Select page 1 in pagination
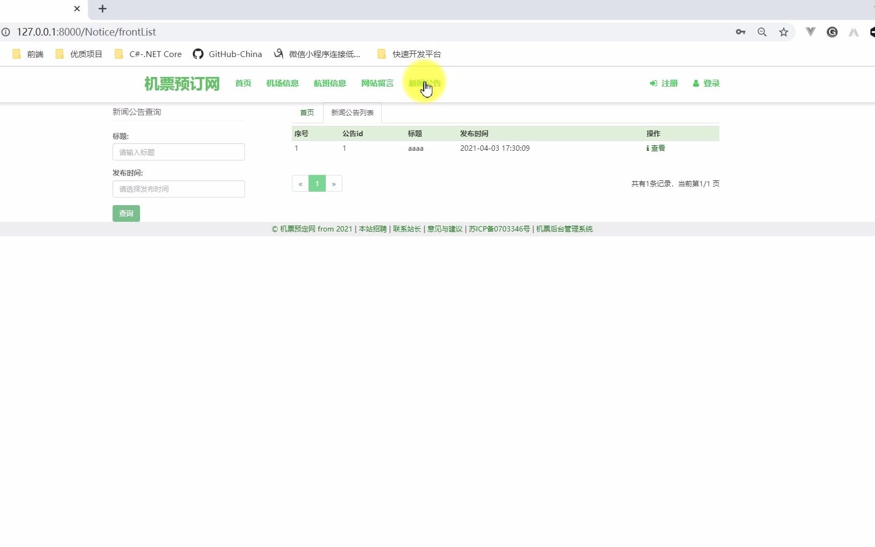This screenshot has height=547, width=875. pos(317,184)
